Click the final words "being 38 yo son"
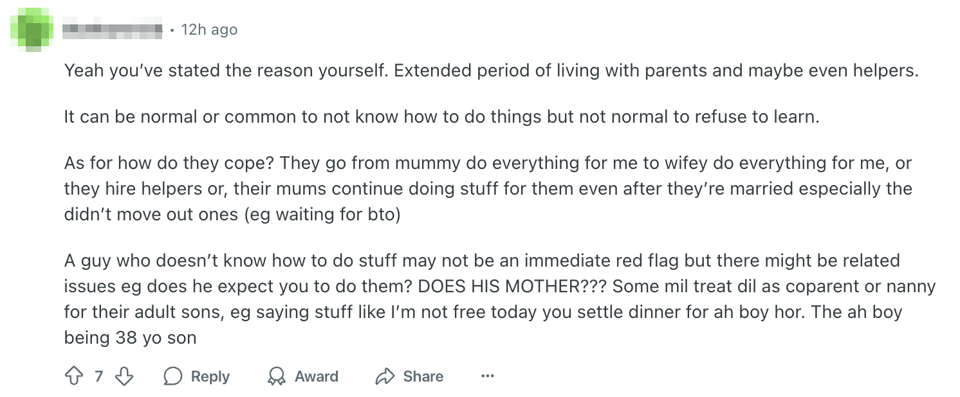The width and height of the screenshot is (960, 397). point(130,337)
